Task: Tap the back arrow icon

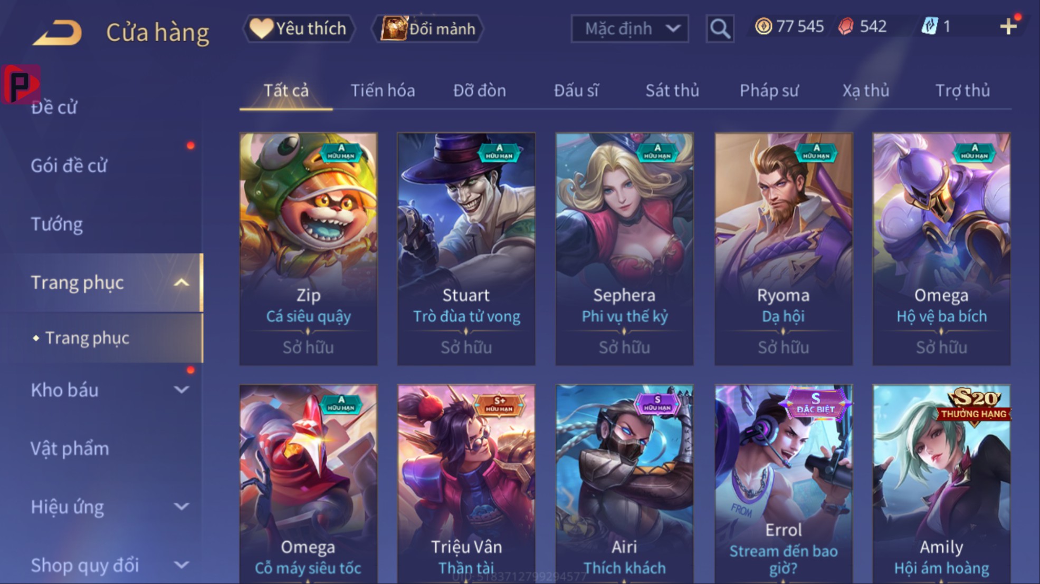Action: pos(57,32)
